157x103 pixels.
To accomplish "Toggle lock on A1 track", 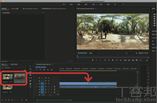I will point(40,87).
